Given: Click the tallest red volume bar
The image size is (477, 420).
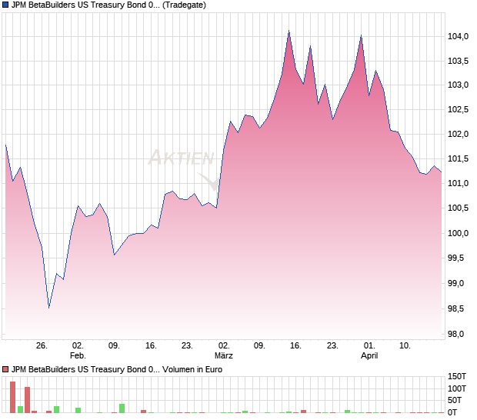Looking at the screenshot, I should click(12, 397).
